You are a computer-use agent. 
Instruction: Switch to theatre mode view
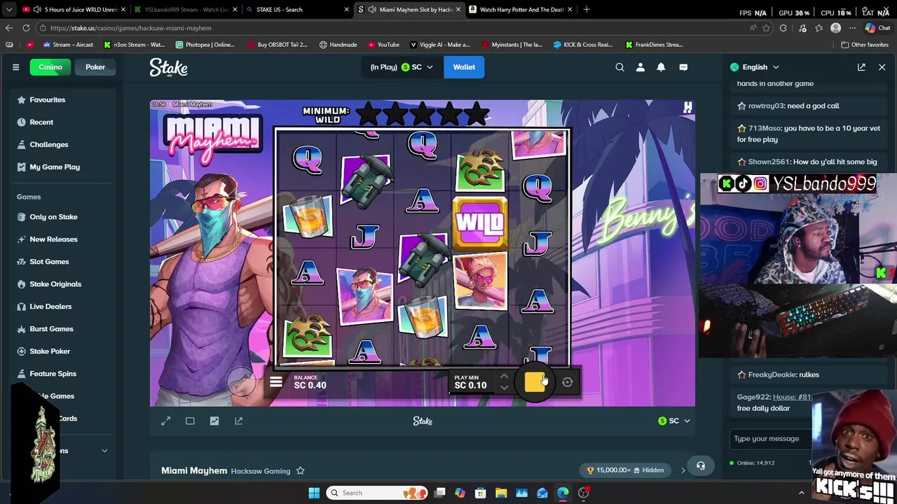tap(190, 421)
